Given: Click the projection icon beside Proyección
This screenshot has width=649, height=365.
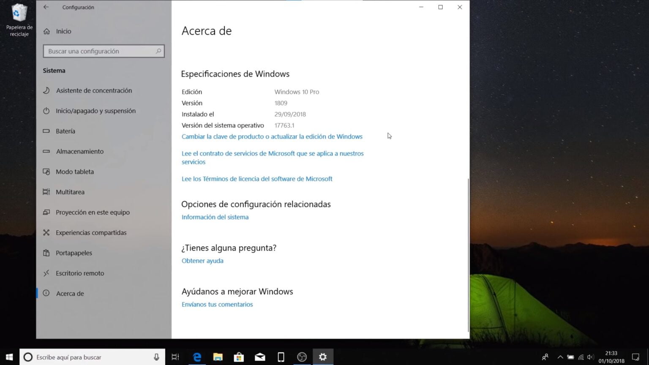Looking at the screenshot, I should 46,212.
